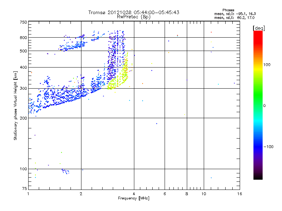282x211 pixels.
Task: Click the "4" MHz x-axis tick label
Action: 134,194
